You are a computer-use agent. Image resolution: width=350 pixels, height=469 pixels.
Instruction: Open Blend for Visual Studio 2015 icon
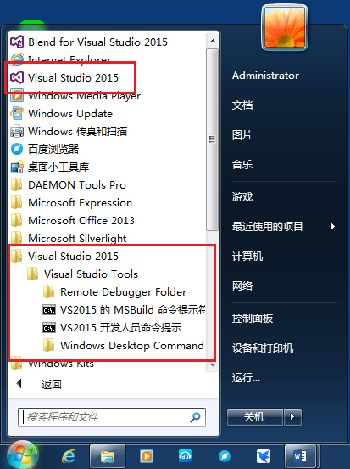[17, 42]
